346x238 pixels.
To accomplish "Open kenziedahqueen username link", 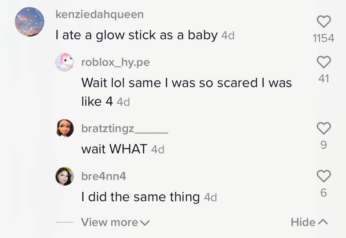I will coord(100,14).
